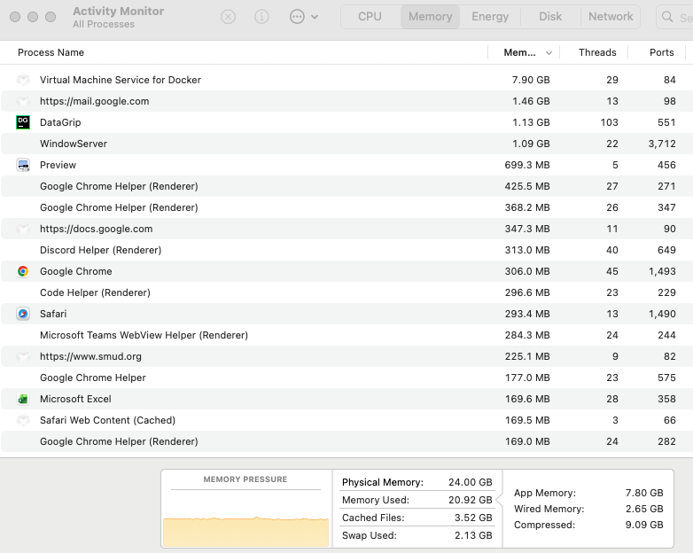Click the 699.3 MB memory value
693x553 pixels.
[x=526, y=165]
